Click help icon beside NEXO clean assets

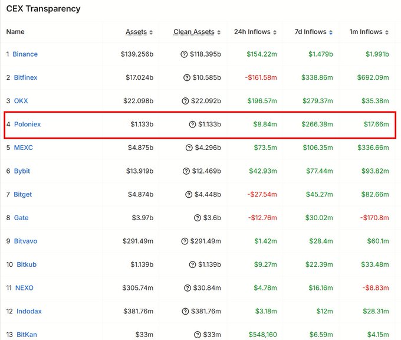click(x=188, y=288)
